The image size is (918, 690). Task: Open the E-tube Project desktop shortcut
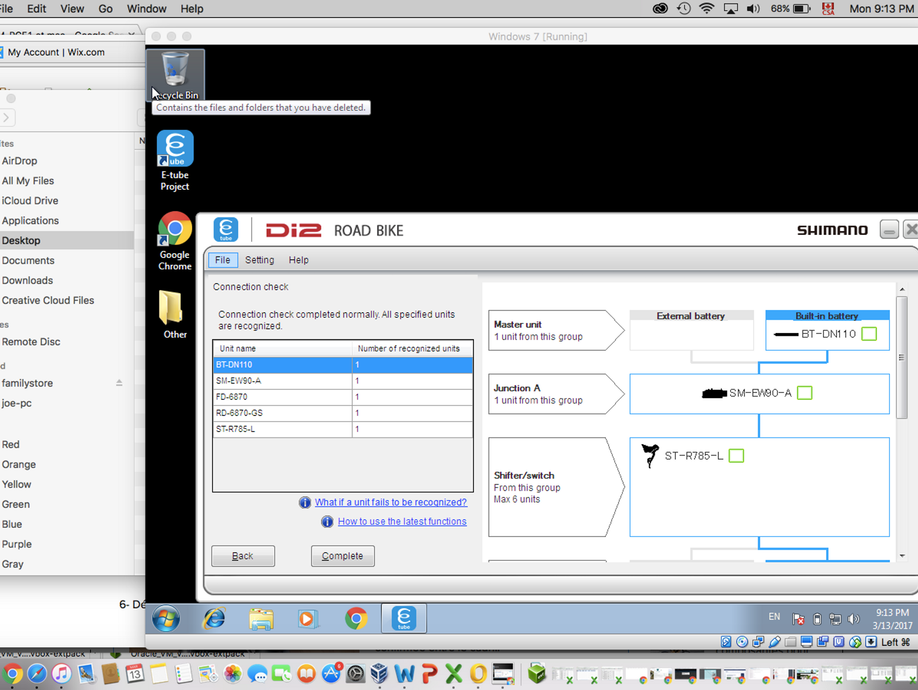(175, 161)
